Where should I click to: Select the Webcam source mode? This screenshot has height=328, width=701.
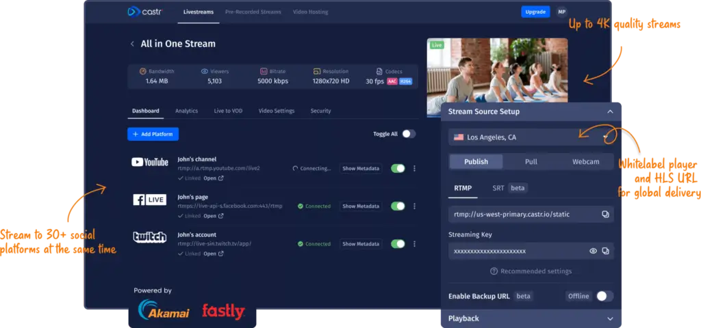coord(586,161)
